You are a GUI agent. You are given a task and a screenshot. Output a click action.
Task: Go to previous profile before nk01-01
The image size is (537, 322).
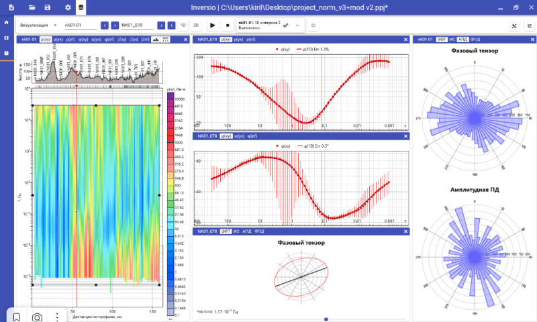point(104,25)
